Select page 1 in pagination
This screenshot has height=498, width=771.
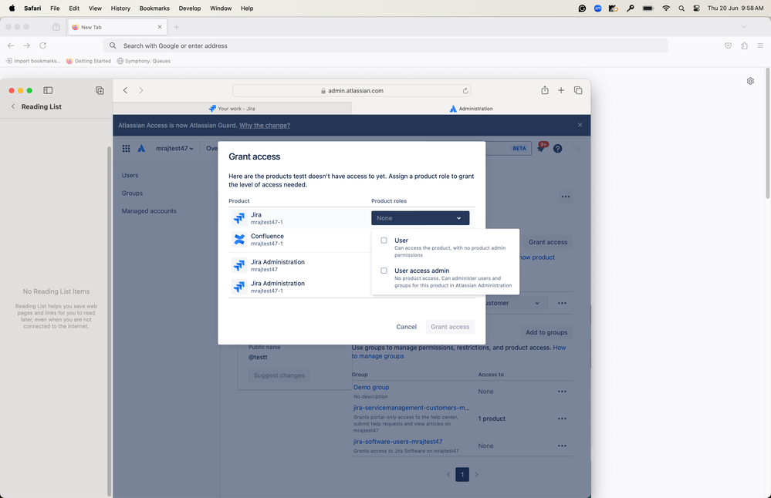tap(462, 474)
